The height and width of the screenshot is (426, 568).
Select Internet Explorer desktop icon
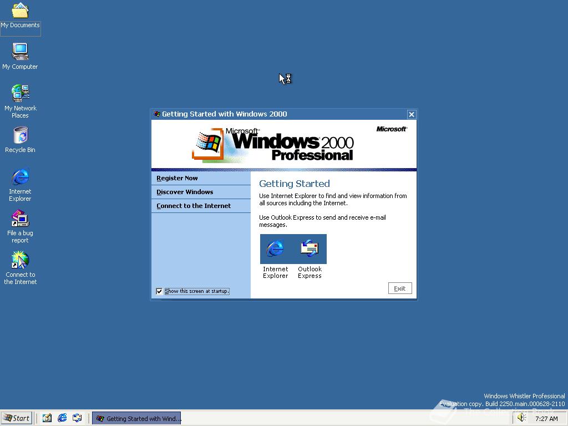click(20, 184)
